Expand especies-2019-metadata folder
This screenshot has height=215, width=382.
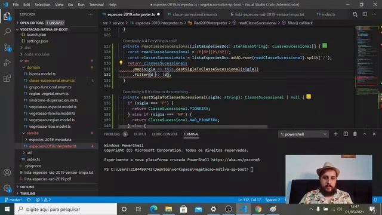50,140
